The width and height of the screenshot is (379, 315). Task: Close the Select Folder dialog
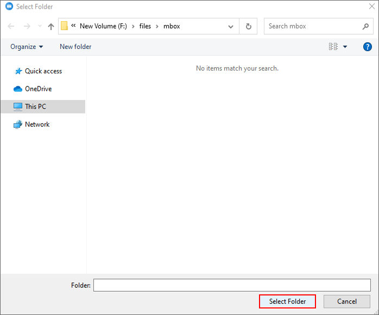pos(372,7)
